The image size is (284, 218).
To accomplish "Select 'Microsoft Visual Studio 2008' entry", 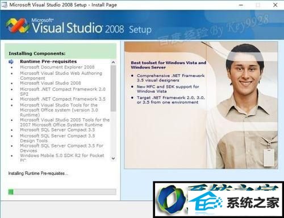I will [51, 83].
